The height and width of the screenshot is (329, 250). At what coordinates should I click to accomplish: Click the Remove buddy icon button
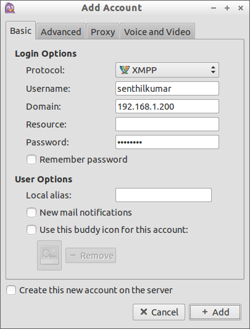click(x=91, y=255)
